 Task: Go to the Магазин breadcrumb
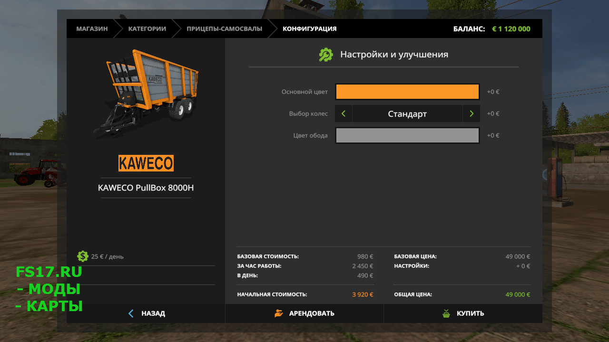(92, 28)
